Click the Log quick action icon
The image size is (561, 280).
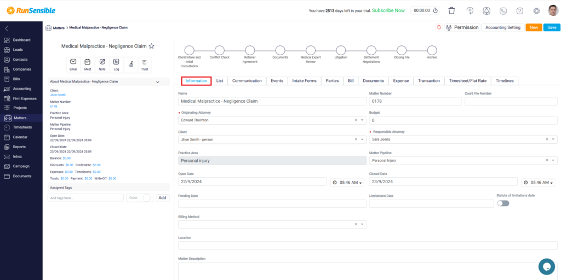pos(116,65)
